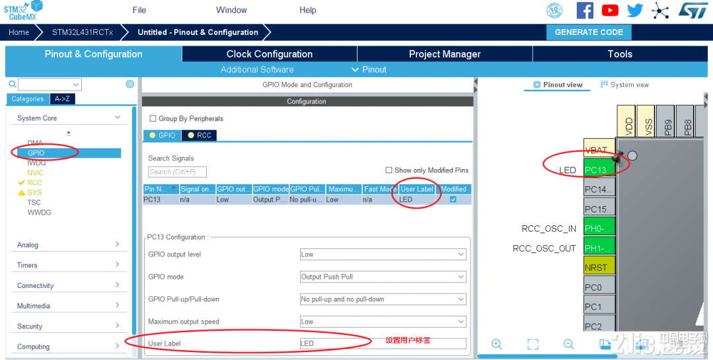Image resolution: width=713 pixels, height=360 pixels.
Task: Switch to Tools tab
Action: [620, 54]
